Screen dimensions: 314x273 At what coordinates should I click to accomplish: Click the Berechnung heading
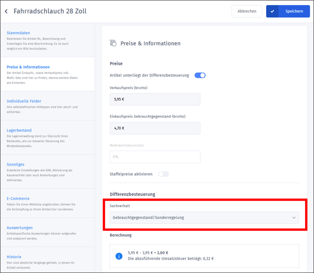click(x=120, y=235)
